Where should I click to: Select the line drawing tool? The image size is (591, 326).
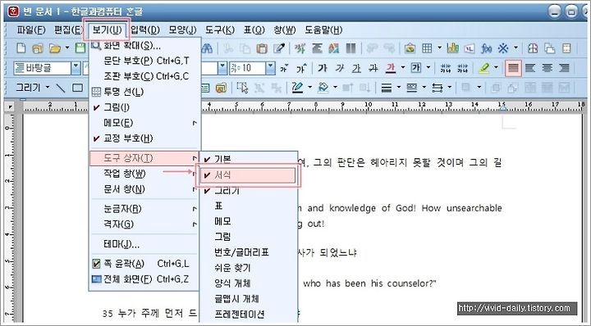60,88
